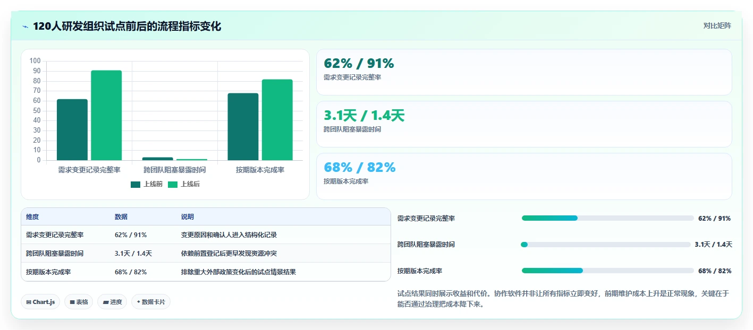Click the 上线前 bar for 需求变更记录完整率
Screen dimensions: 753x330
coord(72,129)
